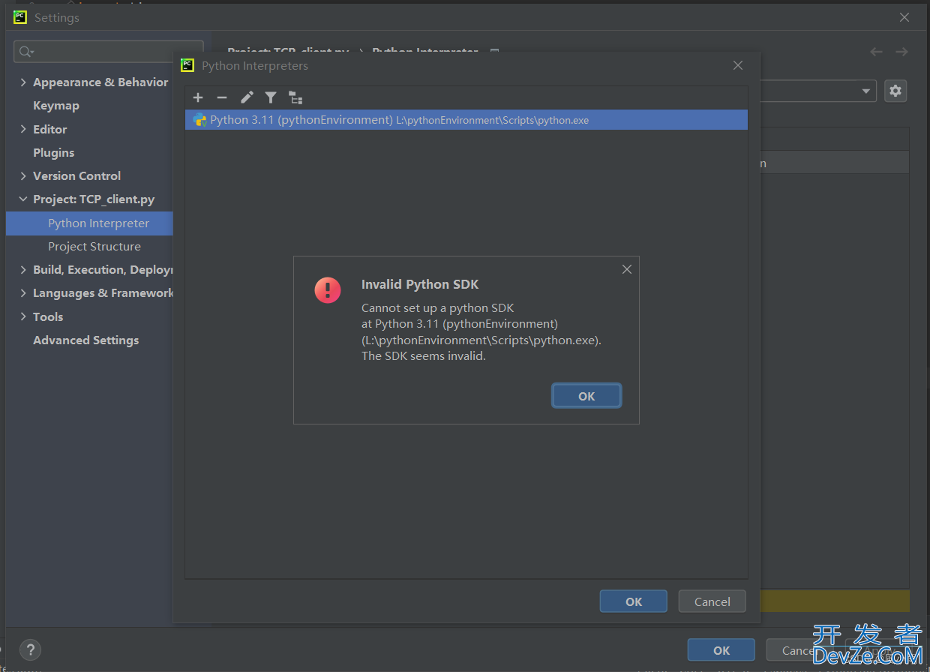
Task: Close the Settings window
Action: coord(904,17)
